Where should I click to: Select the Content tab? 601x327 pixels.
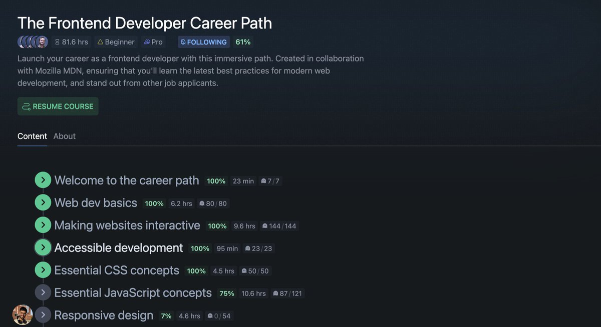(32, 136)
